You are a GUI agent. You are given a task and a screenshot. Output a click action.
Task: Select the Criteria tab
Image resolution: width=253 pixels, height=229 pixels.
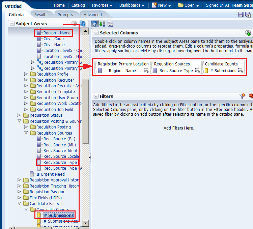click(16, 15)
